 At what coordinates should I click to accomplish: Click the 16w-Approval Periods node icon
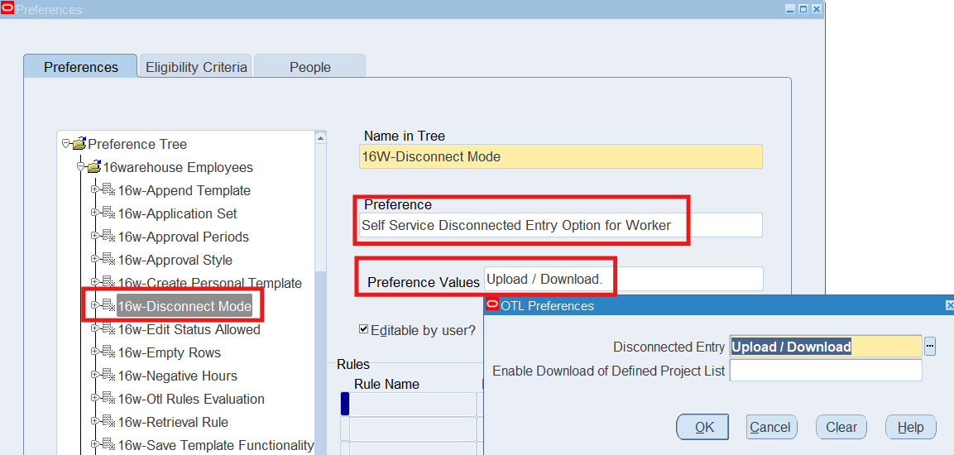(109, 237)
